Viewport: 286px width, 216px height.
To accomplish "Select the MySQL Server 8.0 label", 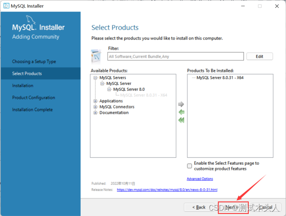I will 129,89.
